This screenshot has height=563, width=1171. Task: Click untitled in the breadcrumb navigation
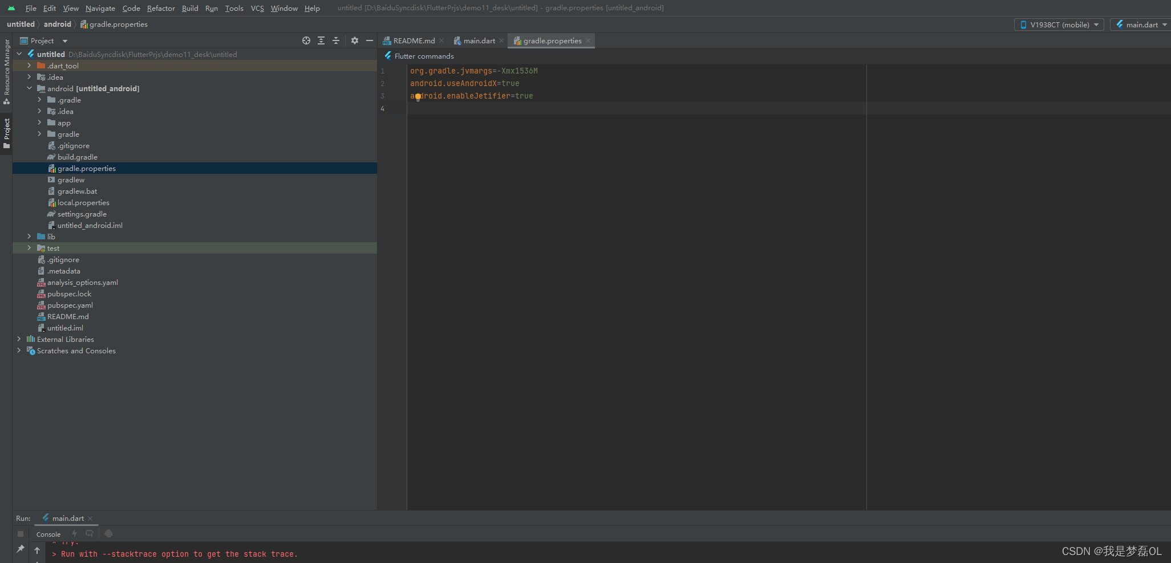tap(21, 25)
